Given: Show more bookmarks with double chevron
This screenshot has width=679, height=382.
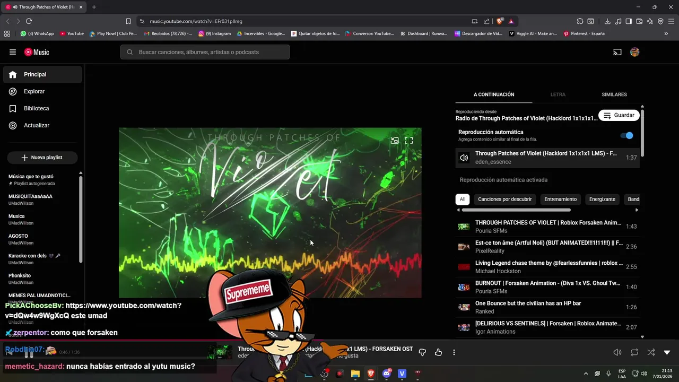Looking at the screenshot, I should tap(666, 33).
